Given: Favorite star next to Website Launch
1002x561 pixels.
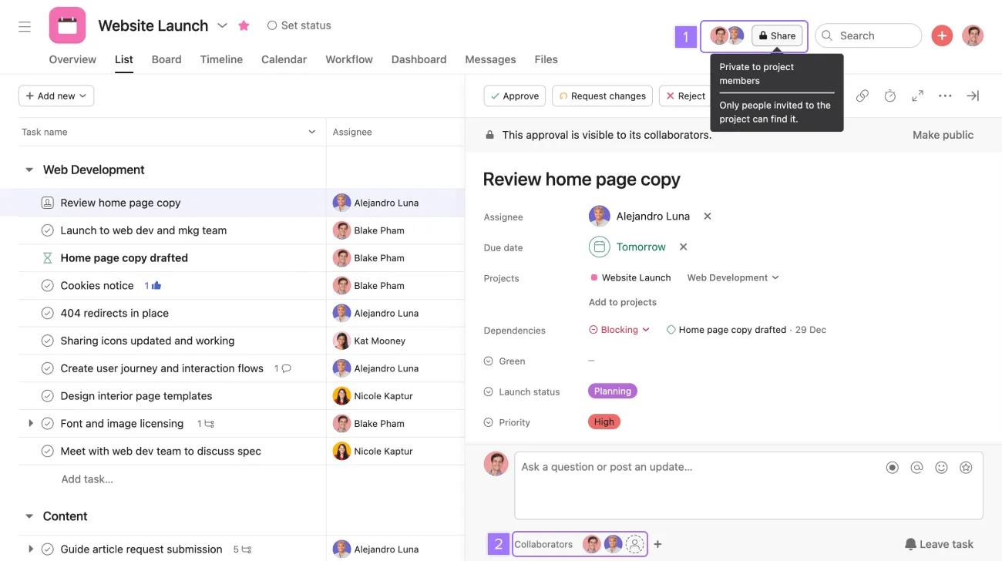Looking at the screenshot, I should point(244,25).
